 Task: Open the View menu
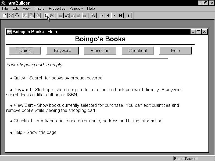27,9
